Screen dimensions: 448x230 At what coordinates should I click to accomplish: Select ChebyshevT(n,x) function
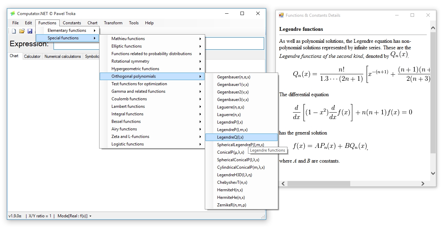[241, 182]
